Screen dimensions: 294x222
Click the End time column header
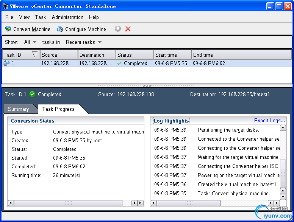coord(242,55)
